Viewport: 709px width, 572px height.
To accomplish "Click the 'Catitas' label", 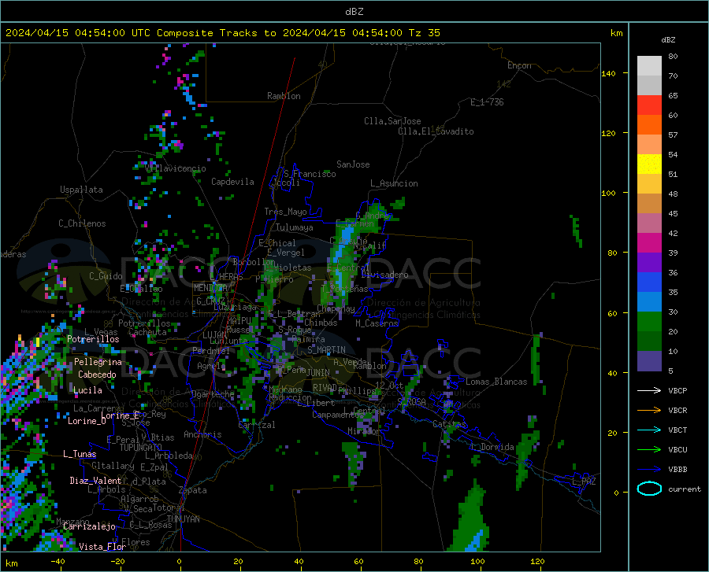I will pos(449,424).
